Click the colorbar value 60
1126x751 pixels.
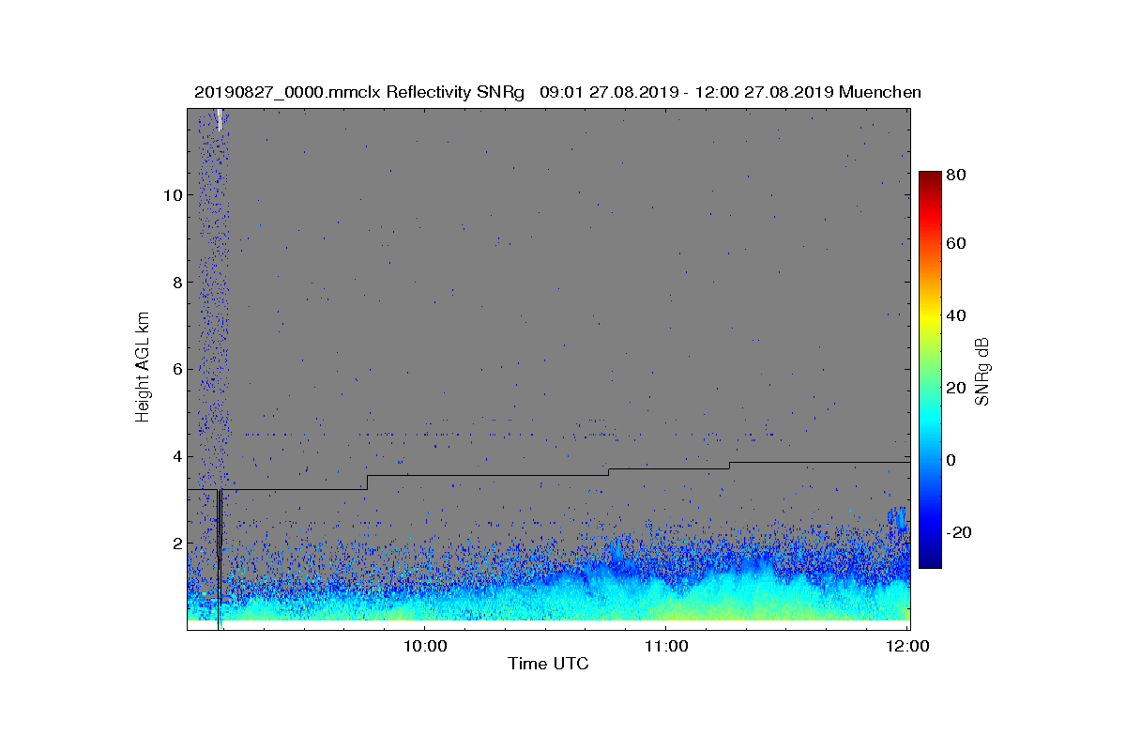[x=957, y=243]
